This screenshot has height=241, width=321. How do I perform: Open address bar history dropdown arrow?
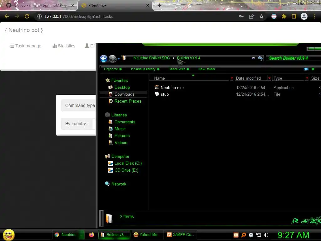pos(253,58)
